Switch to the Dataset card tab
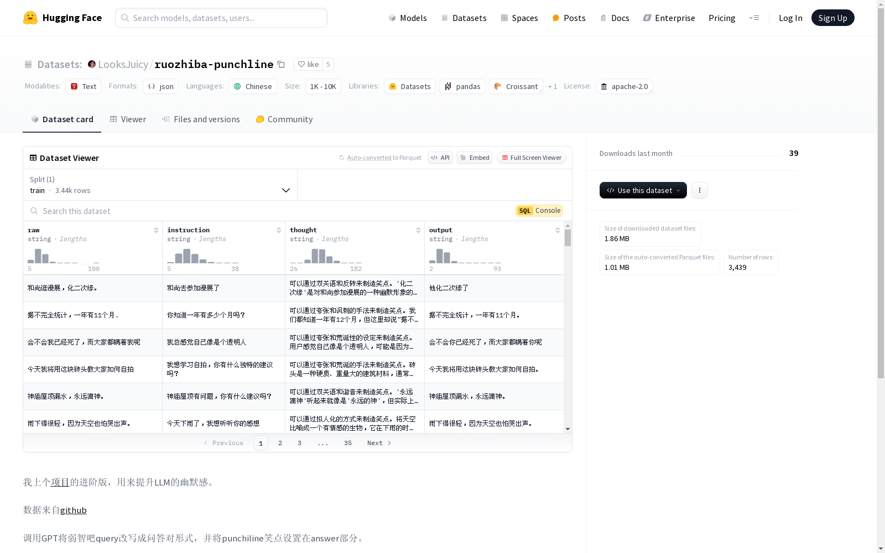 click(62, 119)
